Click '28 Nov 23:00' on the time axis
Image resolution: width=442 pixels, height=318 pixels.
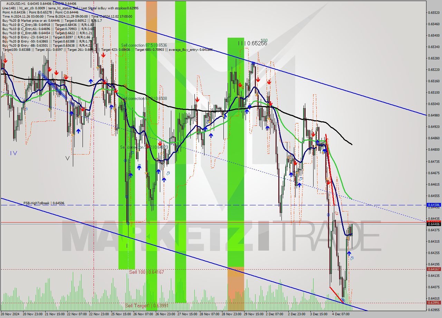[x=232, y=314]
